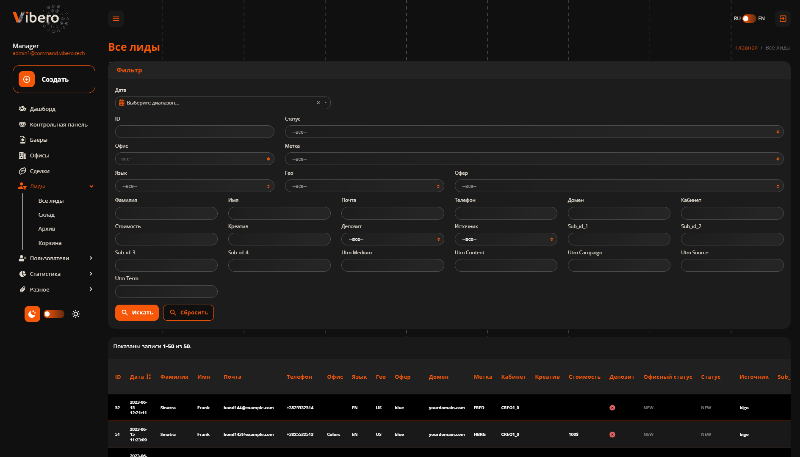The image size is (800, 457).
Task: Toggle the RU/EN language switch
Action: 749,19
